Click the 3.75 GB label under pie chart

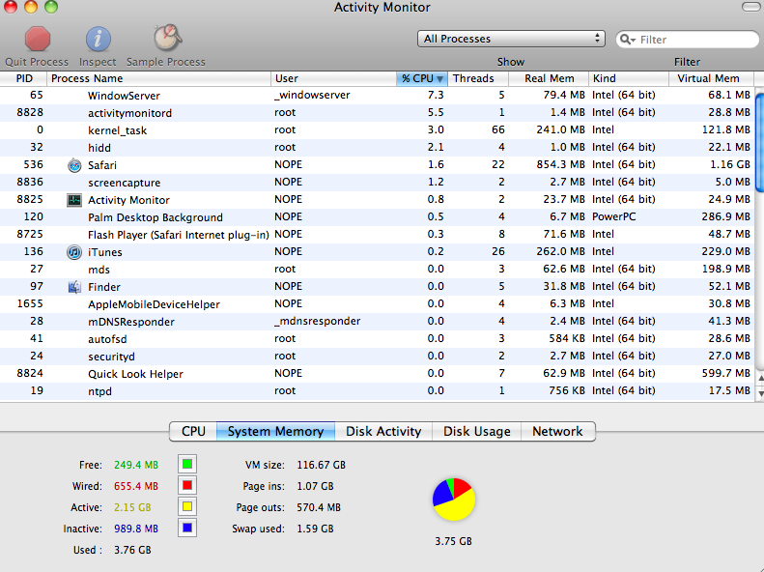454,541
